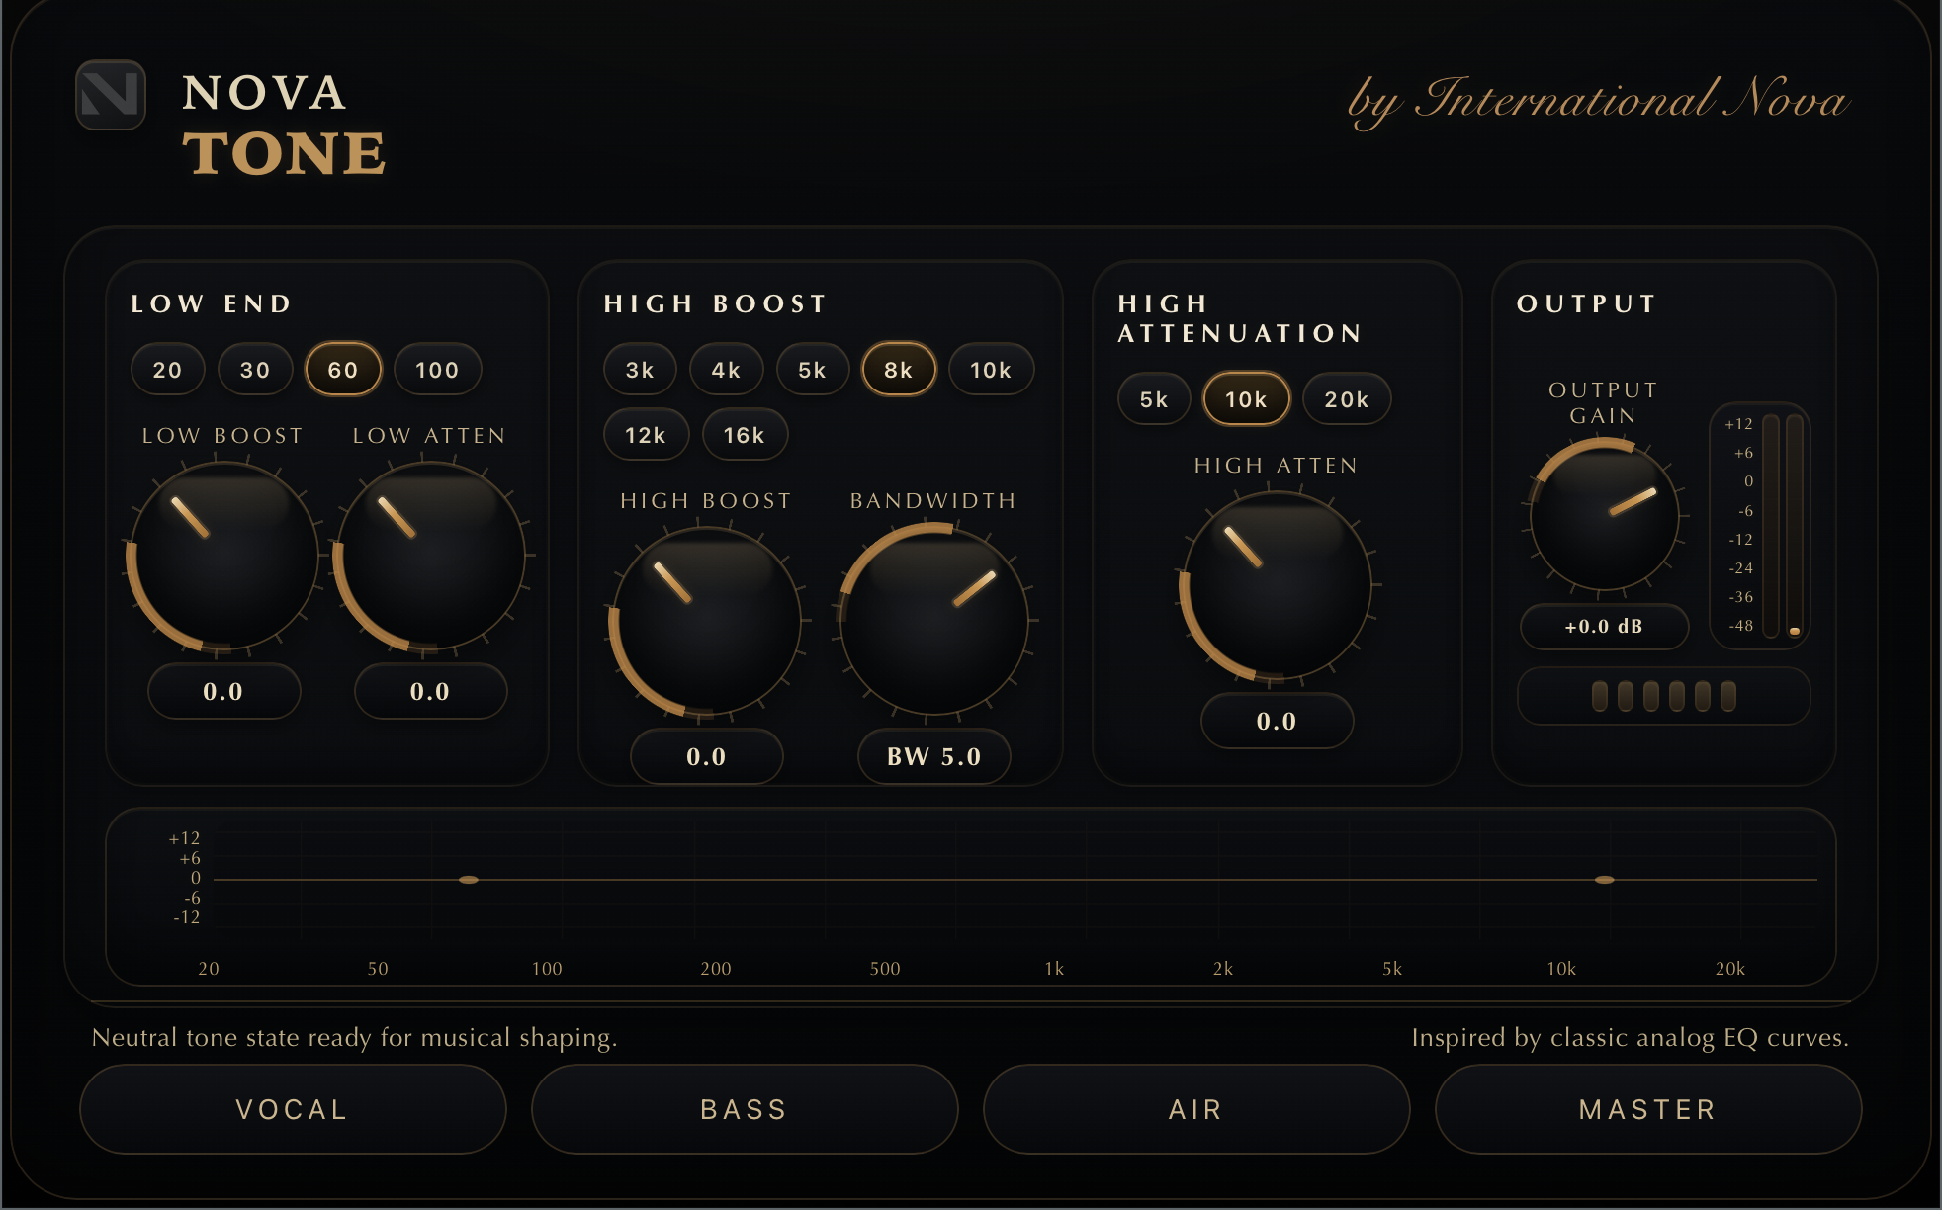
Task: Click the HIGH ATTENUATION section heading
Action: tap(1240, 318)
